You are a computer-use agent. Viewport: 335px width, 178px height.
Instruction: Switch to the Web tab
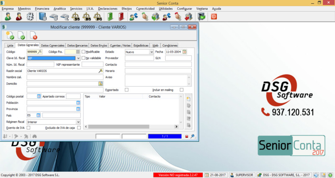(x=155, y=46)
